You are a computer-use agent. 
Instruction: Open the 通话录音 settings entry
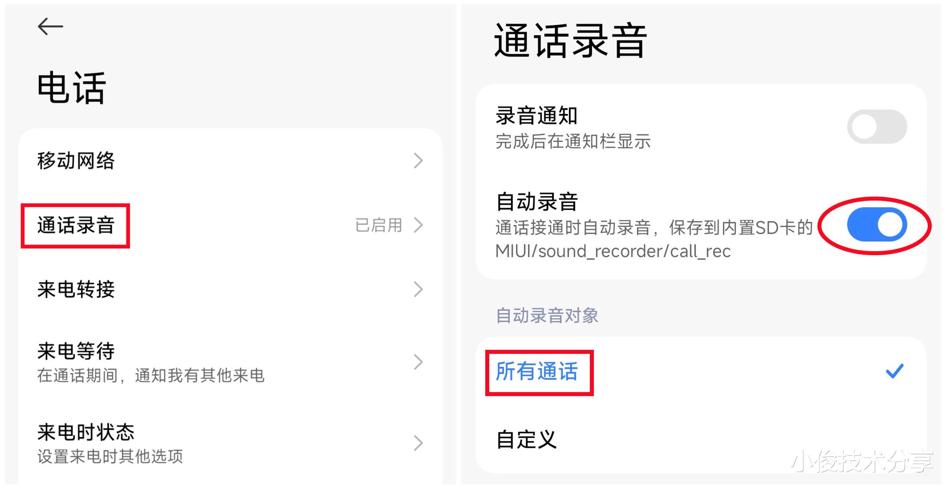[76, 226]
